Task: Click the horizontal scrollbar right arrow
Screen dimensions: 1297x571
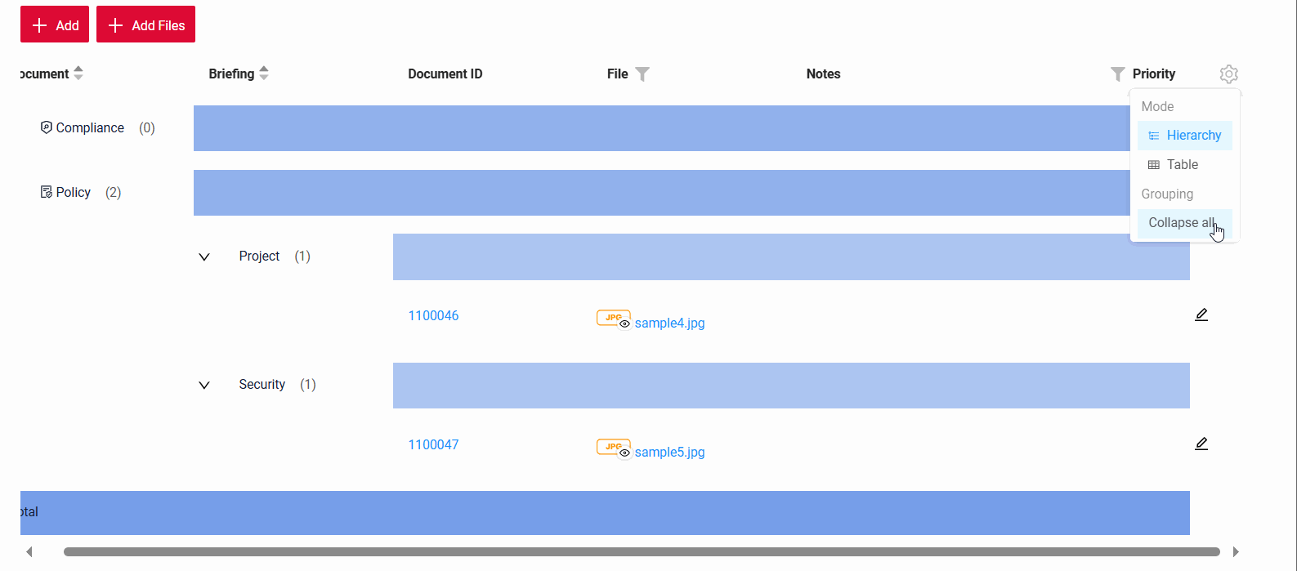Action: [1236, 552]
